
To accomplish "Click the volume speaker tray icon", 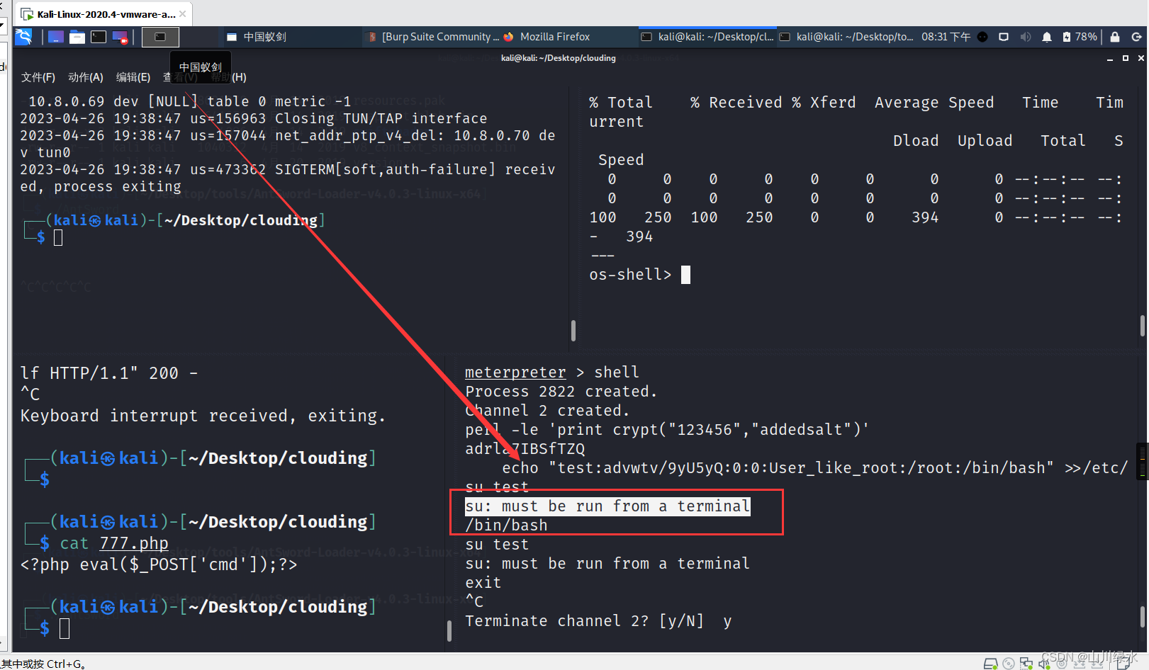I will [1025, 37].
